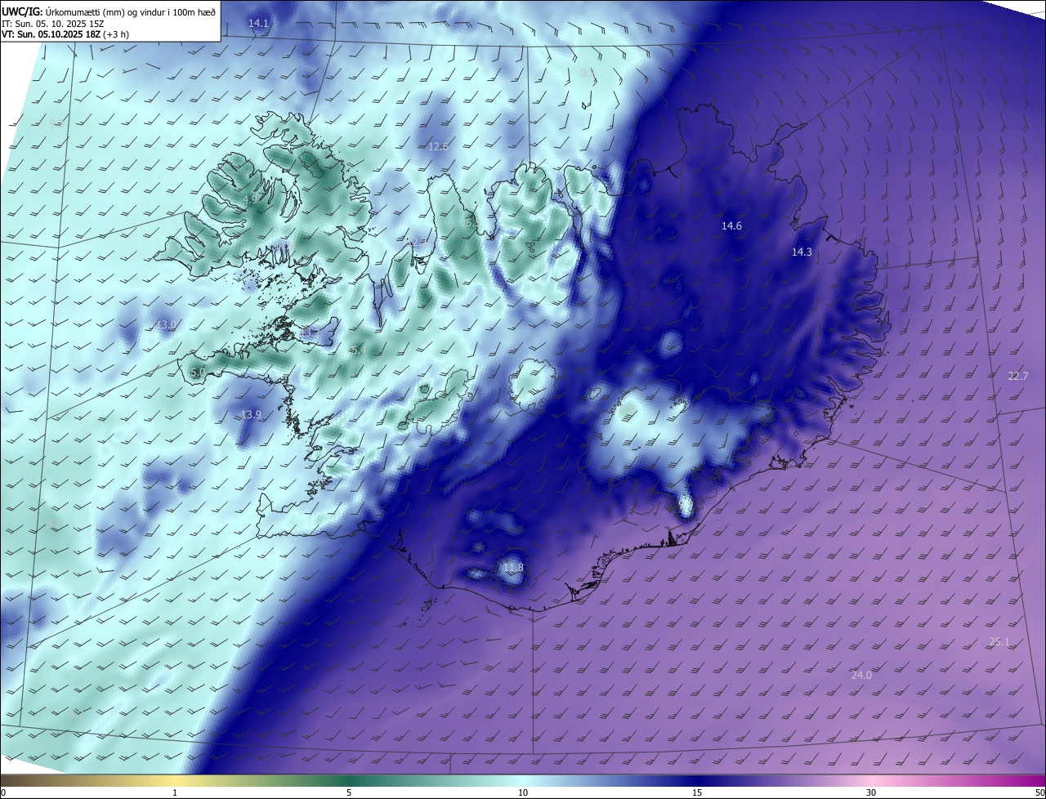
Task: Click the 22.7 value label on the map
Action: pyautogui.click(x=1018, y=376)
